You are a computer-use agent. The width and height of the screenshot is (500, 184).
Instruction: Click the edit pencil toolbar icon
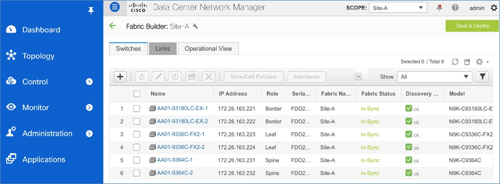pyautogui.click(x=158, y=77)
